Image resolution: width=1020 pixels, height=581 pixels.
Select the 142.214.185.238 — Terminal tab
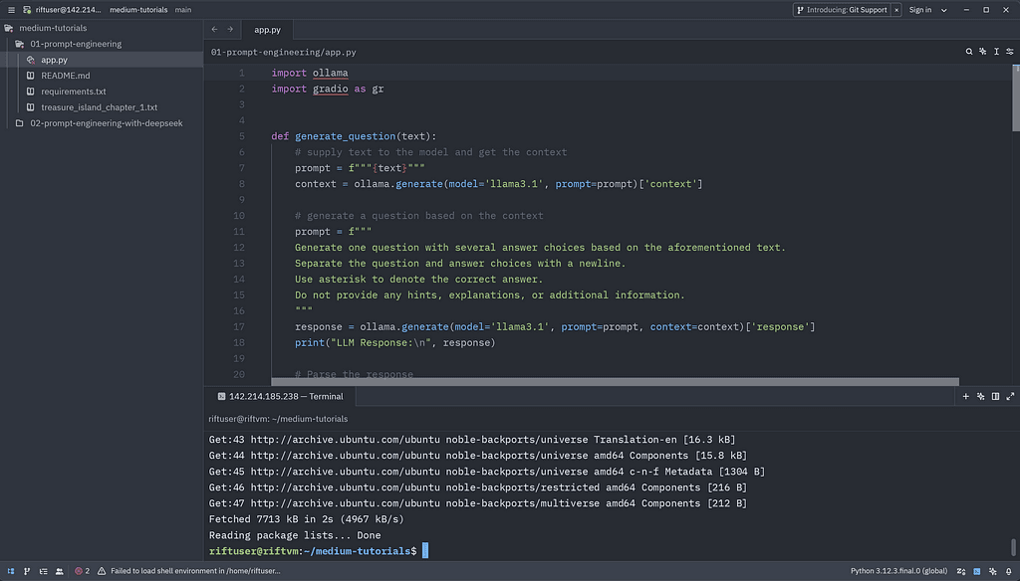(x=280, y=396)
